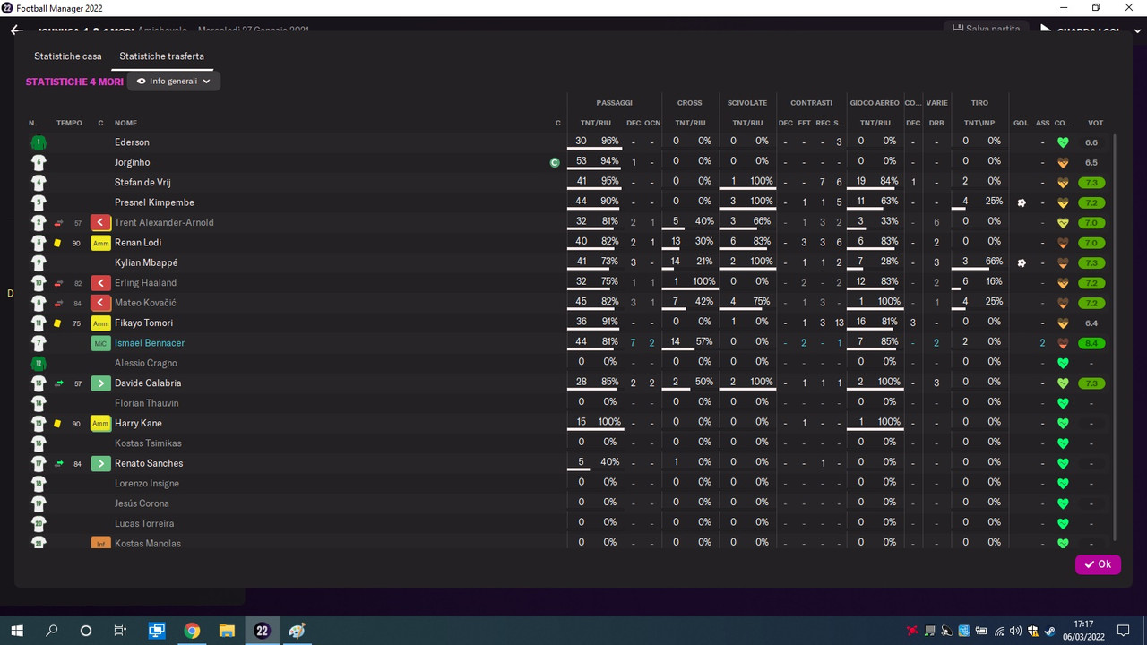Click the condition heart in Alessio Cragno's row
This screenshot has height=645, width=1147.
pyautogui.click(x=1064, y=364)
